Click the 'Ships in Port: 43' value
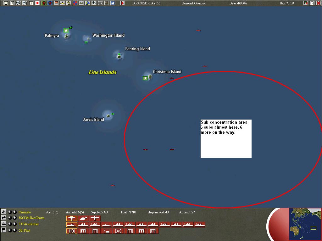Image resolution: width=322 pixels, height=241 pixels. click(158, 212)
